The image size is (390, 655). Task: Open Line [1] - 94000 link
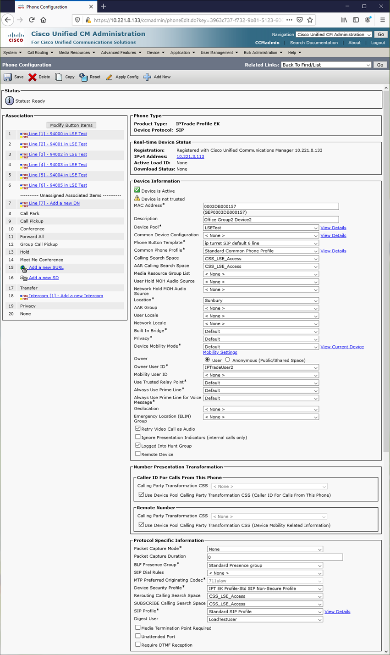click(58, 134)
